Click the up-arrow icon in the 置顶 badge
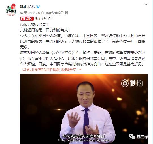The width and height of the screenshot is (153, 144). point(23,19)
